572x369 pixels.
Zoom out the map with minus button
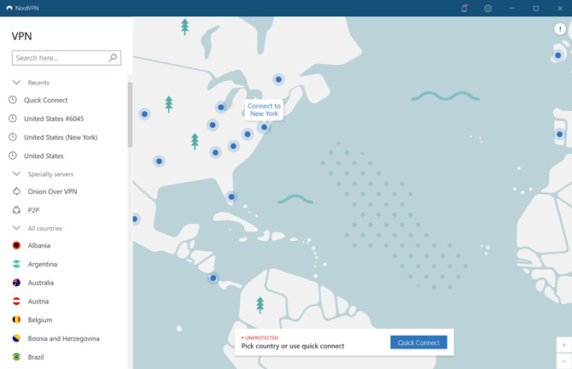564,361
